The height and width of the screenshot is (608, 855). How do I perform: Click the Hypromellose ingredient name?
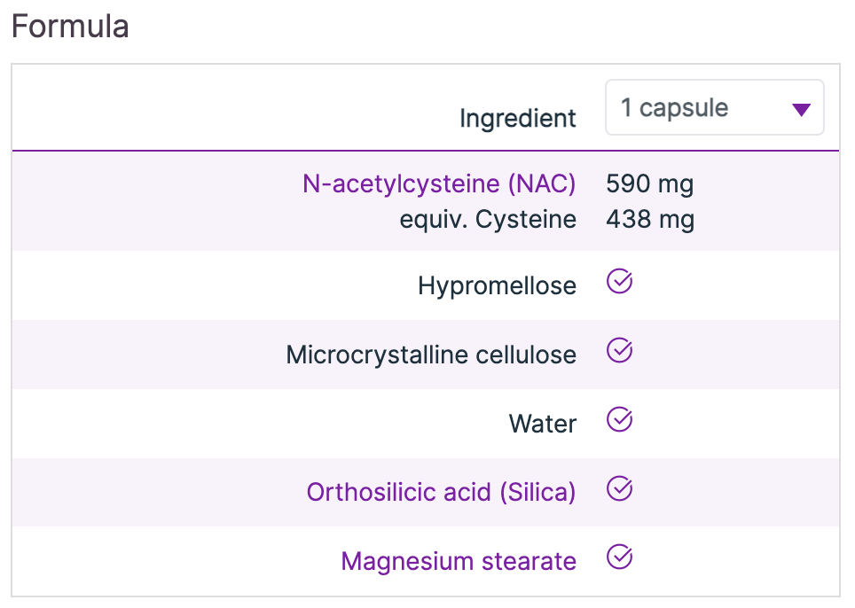coord(497,285)
